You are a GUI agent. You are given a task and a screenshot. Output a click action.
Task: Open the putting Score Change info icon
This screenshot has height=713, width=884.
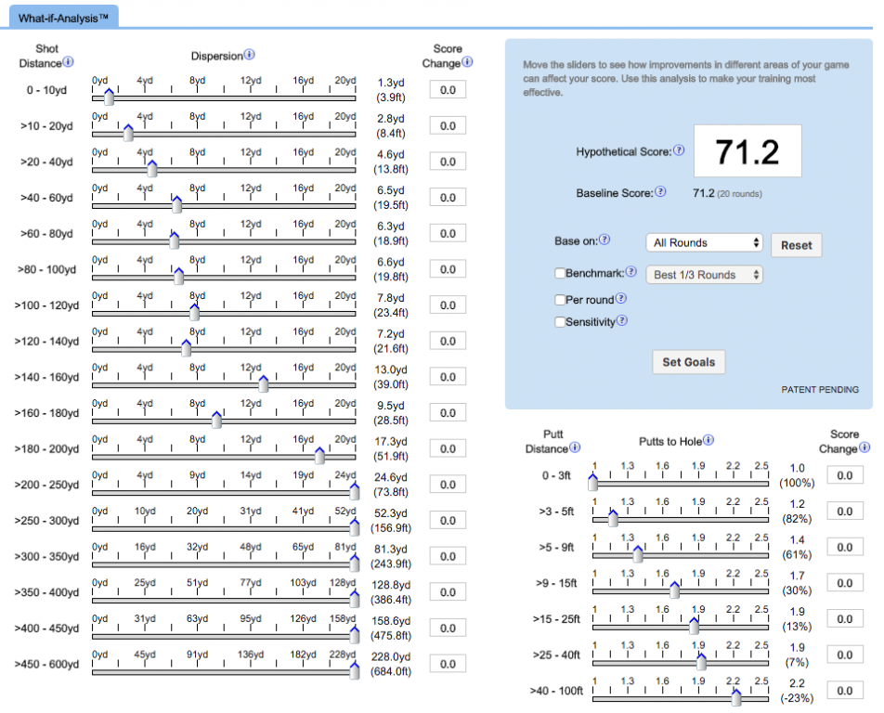[x=864, y=447]
